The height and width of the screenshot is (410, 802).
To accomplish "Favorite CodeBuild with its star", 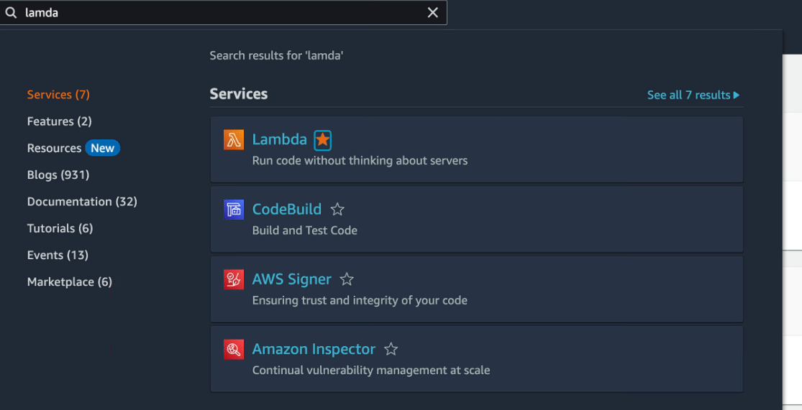I will [x=337, y=210].
